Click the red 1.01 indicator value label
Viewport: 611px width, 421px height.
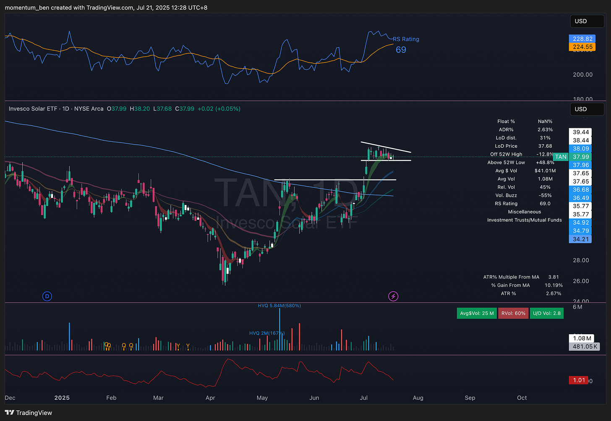point(579,380)
